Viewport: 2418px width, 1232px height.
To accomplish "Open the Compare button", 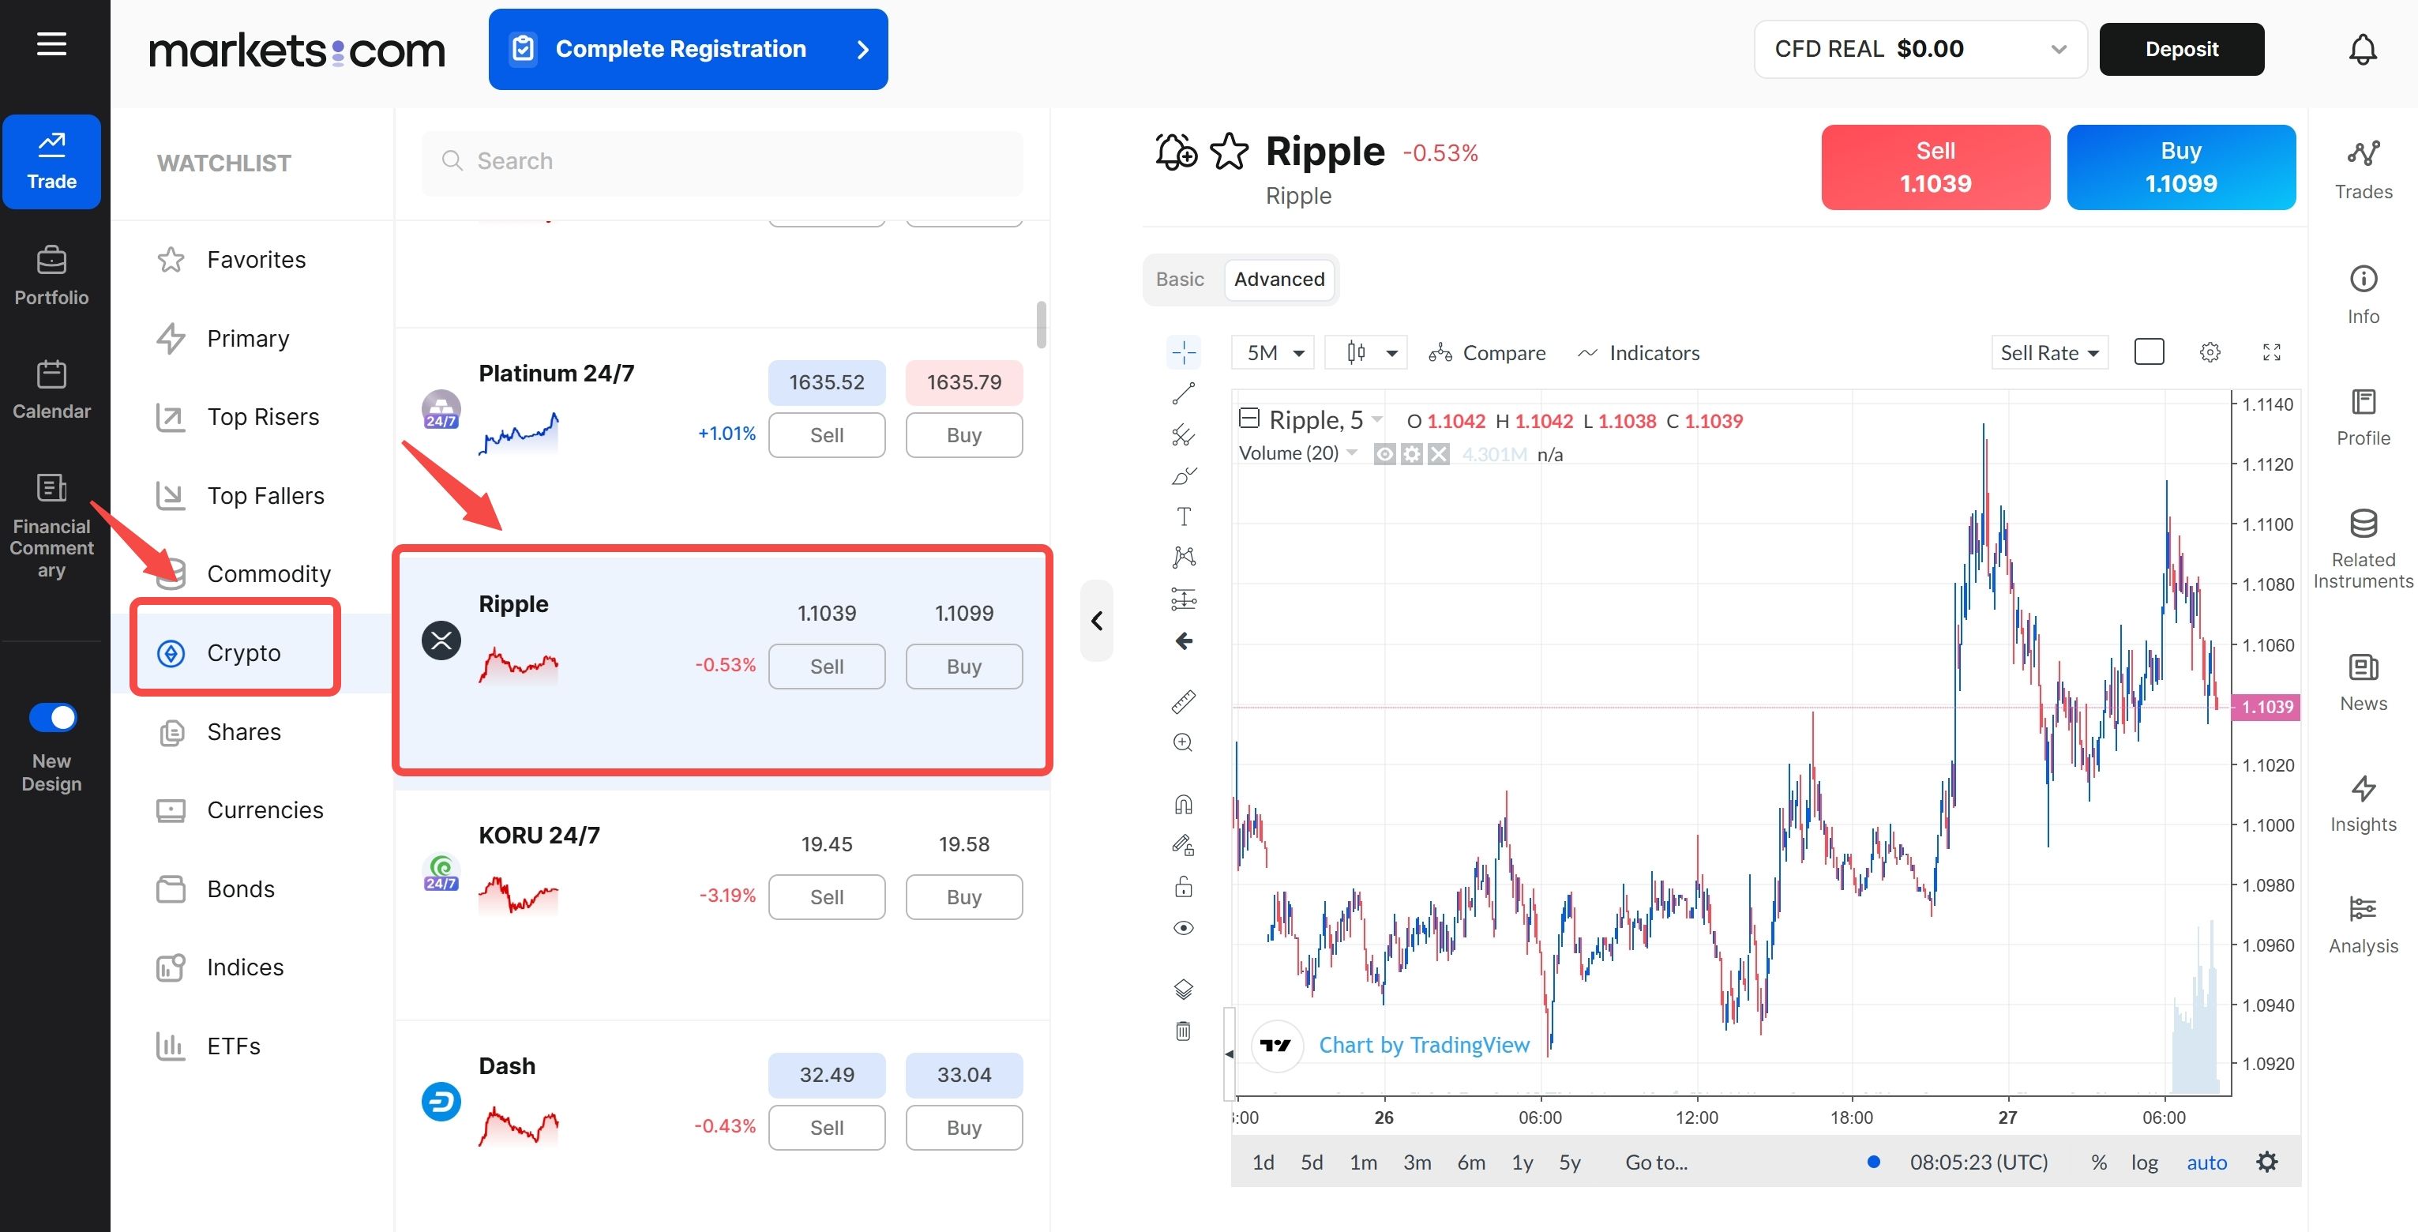I will click(x=1486, y=353).
